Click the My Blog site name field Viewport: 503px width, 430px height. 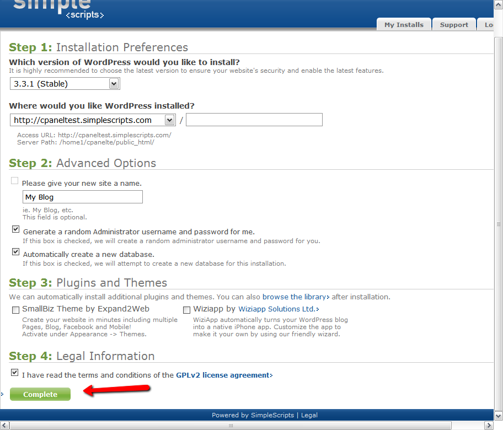[x=82, y=197]
